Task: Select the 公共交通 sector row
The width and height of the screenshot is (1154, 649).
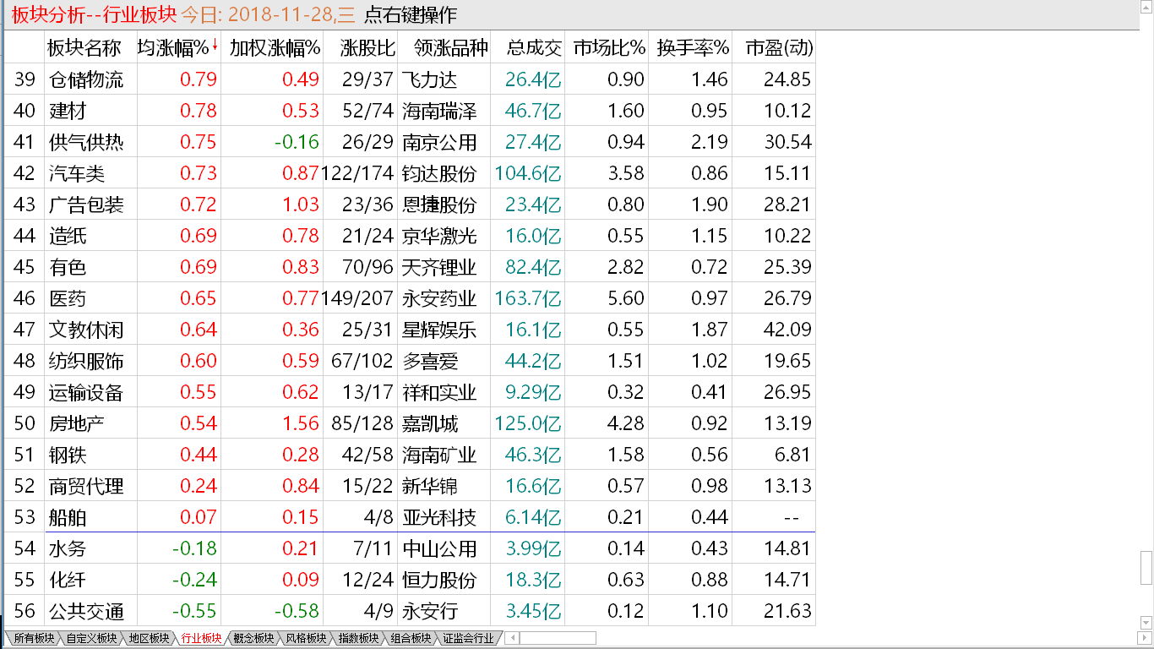Action: tap(410, 611)
